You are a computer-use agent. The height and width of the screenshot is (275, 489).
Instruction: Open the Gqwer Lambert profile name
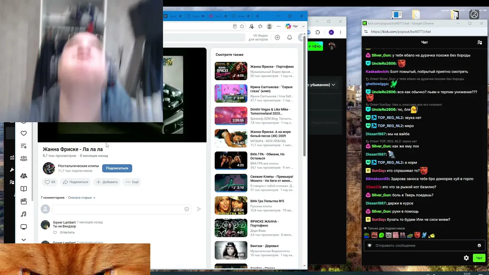tap(64, 222)
